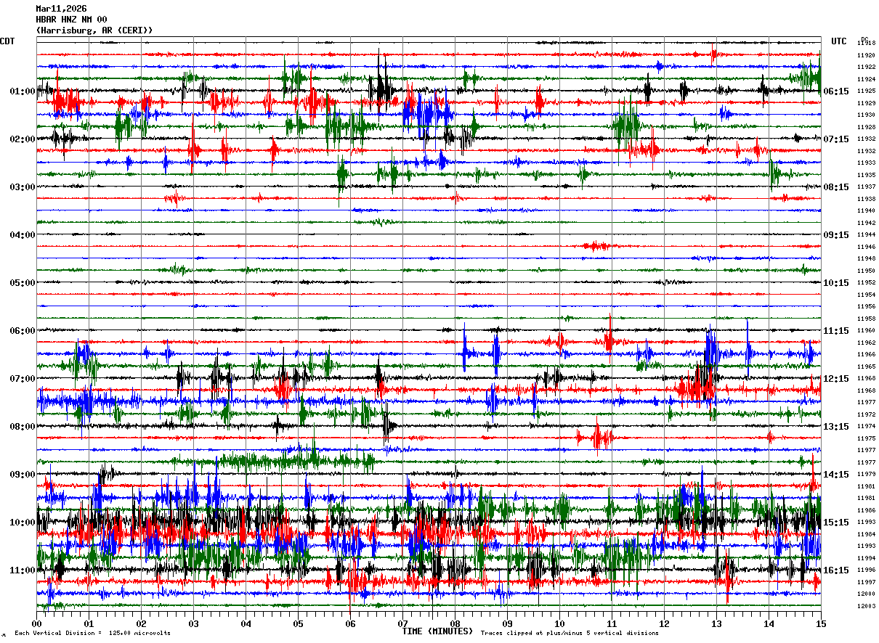Screen dimensions: 879x643
Task: Click the DC value 11996
Action: click(866, 570)
